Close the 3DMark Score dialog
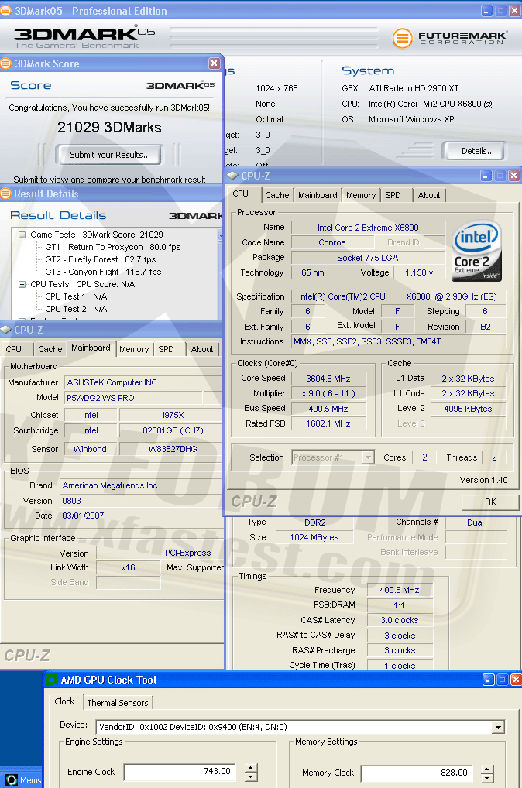The image size is (522, 788). pyautogui.click(x=215, y=63)
